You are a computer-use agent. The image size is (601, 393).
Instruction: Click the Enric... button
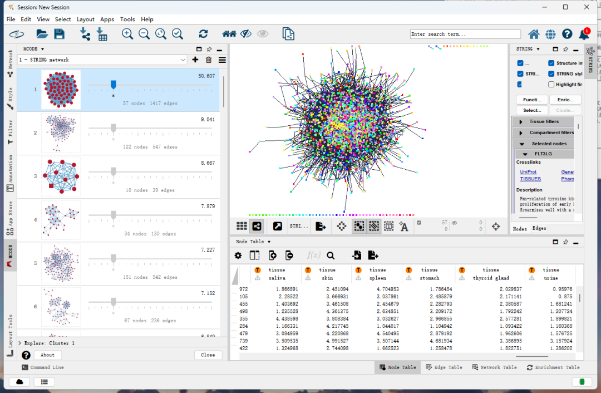pyautogui.click(x=565, y=100)
